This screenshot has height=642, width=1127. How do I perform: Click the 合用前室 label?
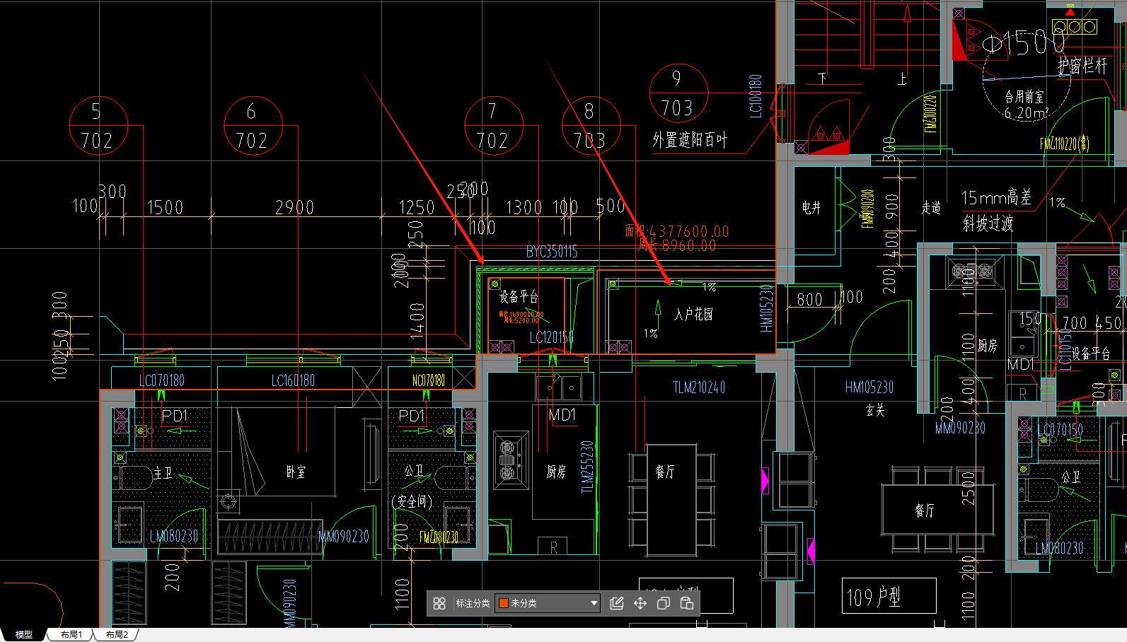pos(1024,97)
